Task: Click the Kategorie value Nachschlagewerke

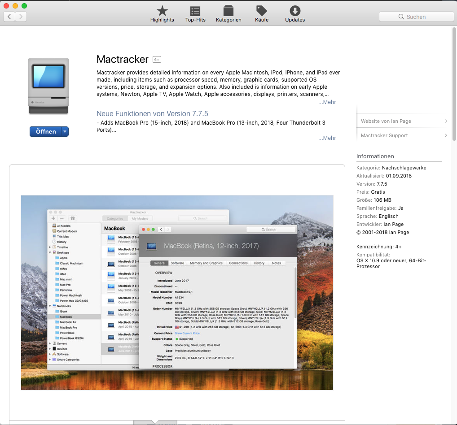Action: [404, 168]
